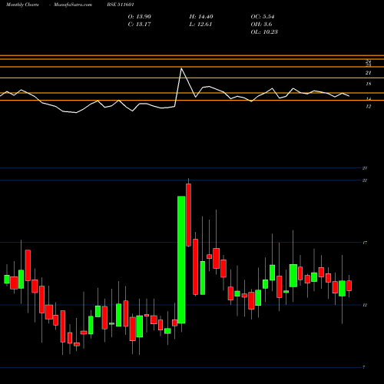Click the '17' label on the candlestick price axis
The width and height of the screenshot is (384, 384).
click(x=365, y=243)
